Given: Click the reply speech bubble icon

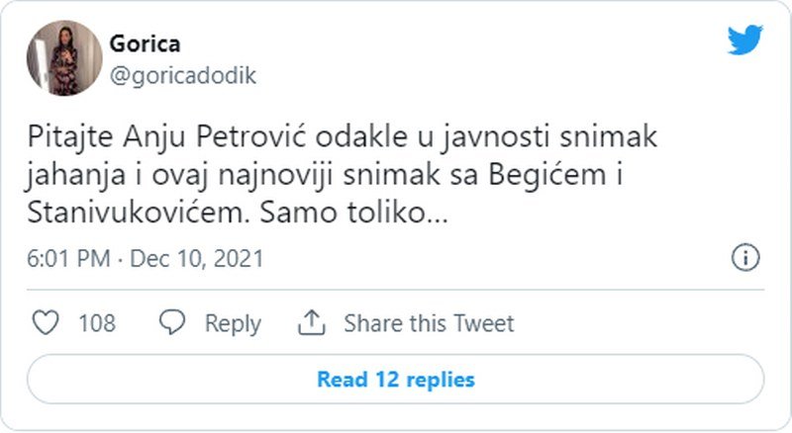Looking at the screenshot, I should 173,323.
